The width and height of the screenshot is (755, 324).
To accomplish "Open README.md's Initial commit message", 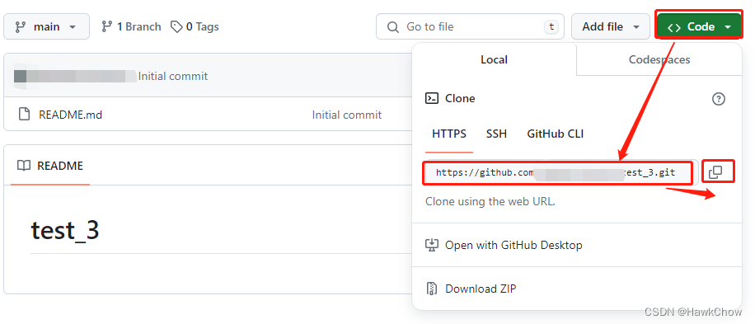I will coord(347,115).
